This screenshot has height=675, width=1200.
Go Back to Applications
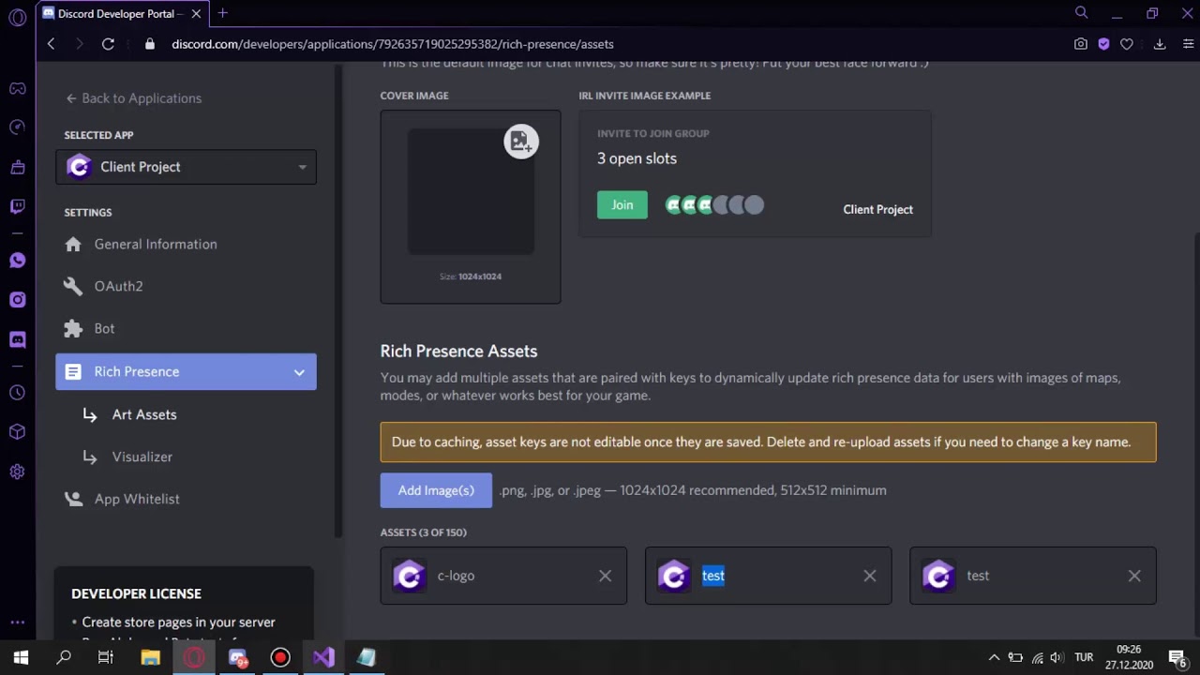tap(133, 98)
